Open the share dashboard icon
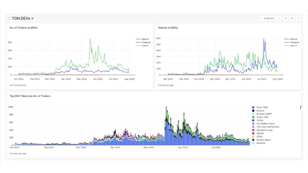The width and height of the screenshot is (308, 173). point(292,18)
